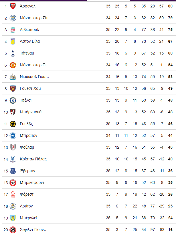
Task: Click the West Ham crest icon
Action: tap(13, 89)
